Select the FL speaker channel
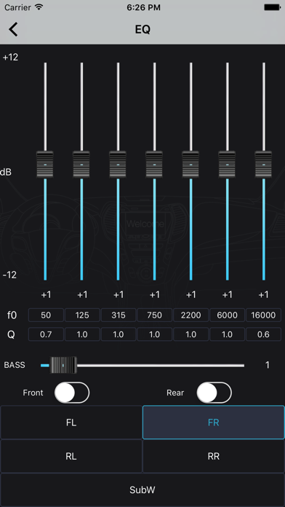The width and height of the screenshot is (285, 507). click(71, 422)
